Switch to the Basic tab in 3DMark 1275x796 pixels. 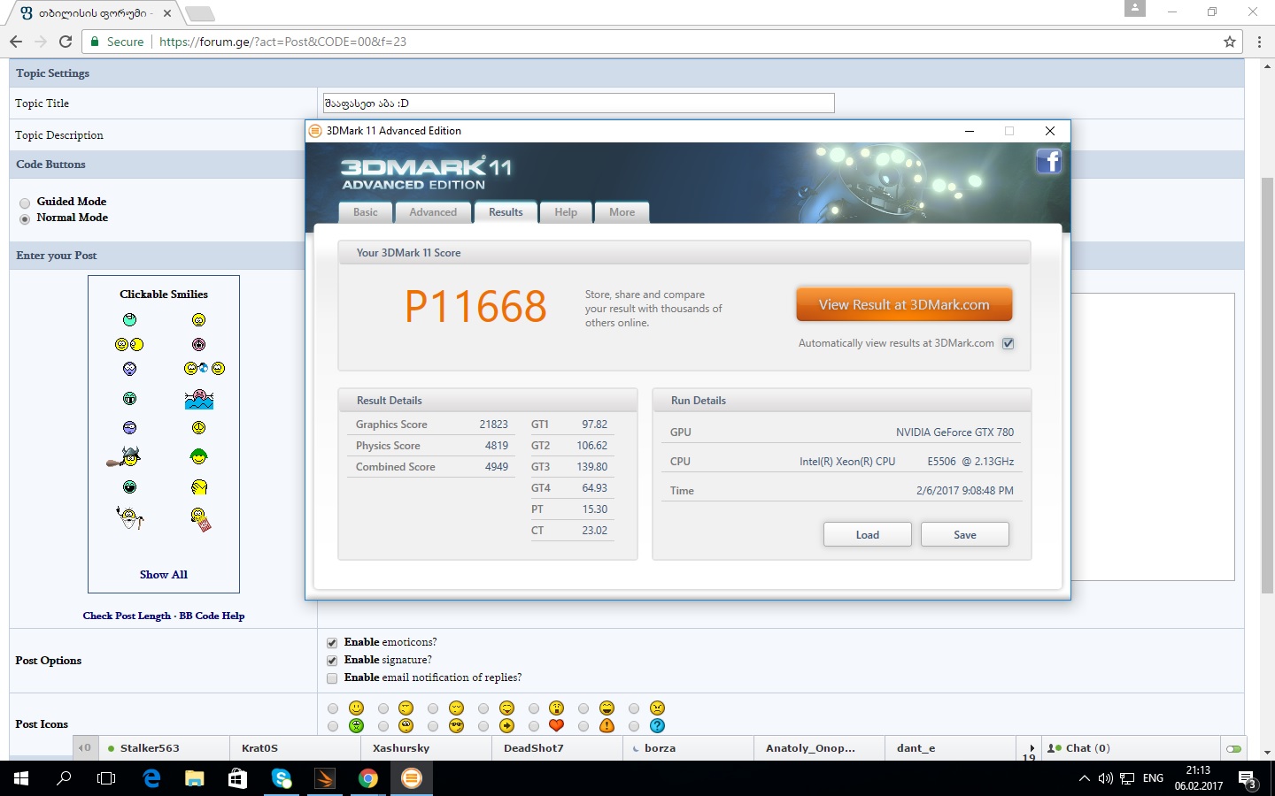click(366, 212)
